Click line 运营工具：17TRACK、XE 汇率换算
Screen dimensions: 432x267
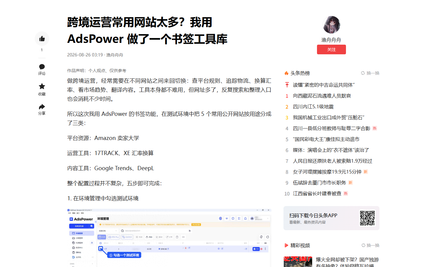coord(110,153)
